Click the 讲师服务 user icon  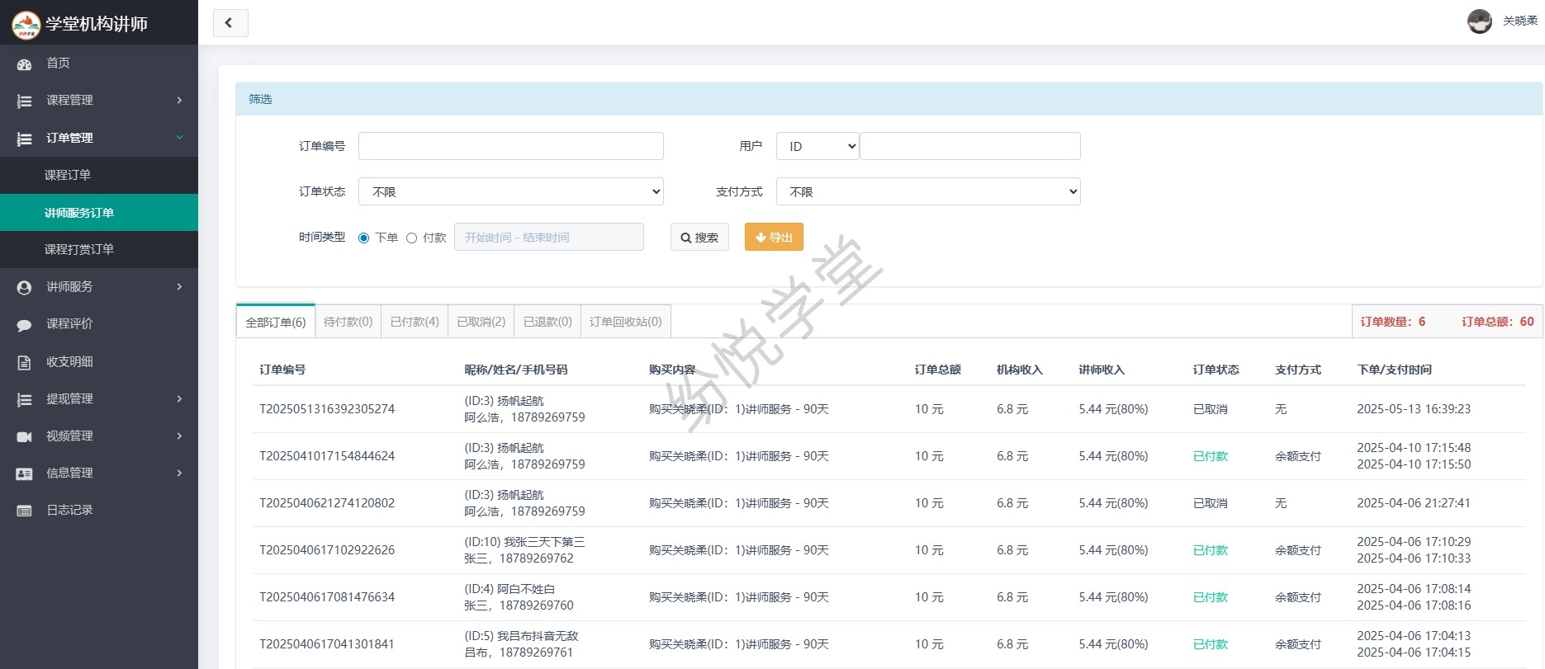pyautogui.click(x=24, y=287)
